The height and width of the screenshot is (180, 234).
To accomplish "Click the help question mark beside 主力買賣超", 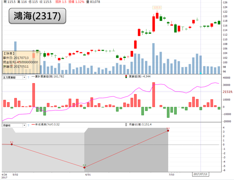I will coord(28,77).
